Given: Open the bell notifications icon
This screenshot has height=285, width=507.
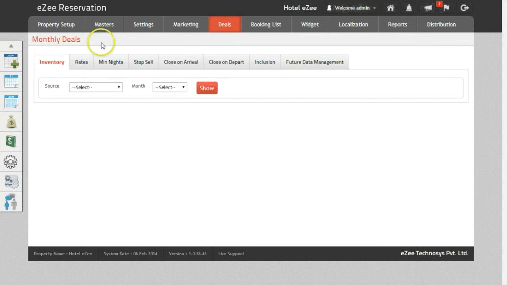Looking at the screenshot, I should tap(409, 8).
